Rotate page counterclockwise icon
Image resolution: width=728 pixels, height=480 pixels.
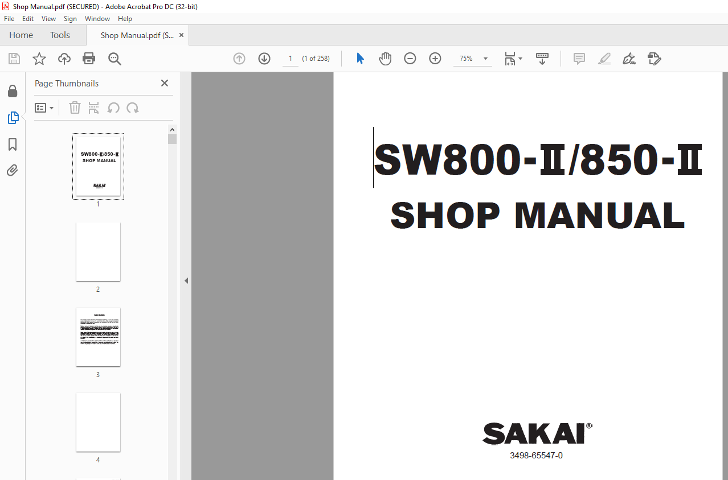113,107
